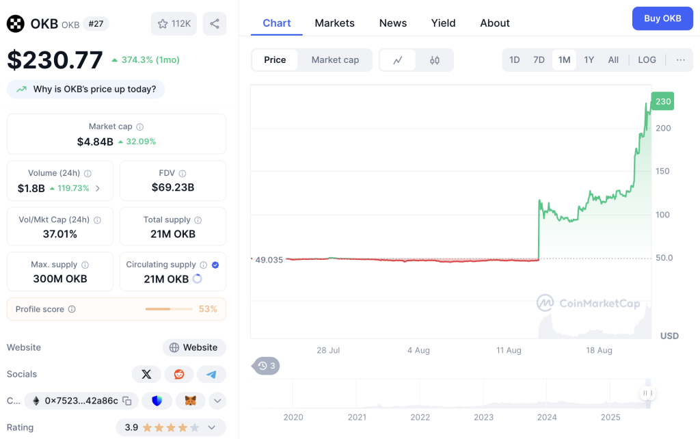Image resolution: width=700 pixels, height=439 pixels.
Task: Click the 300M OKB max supply value
Action: (60, 279)
